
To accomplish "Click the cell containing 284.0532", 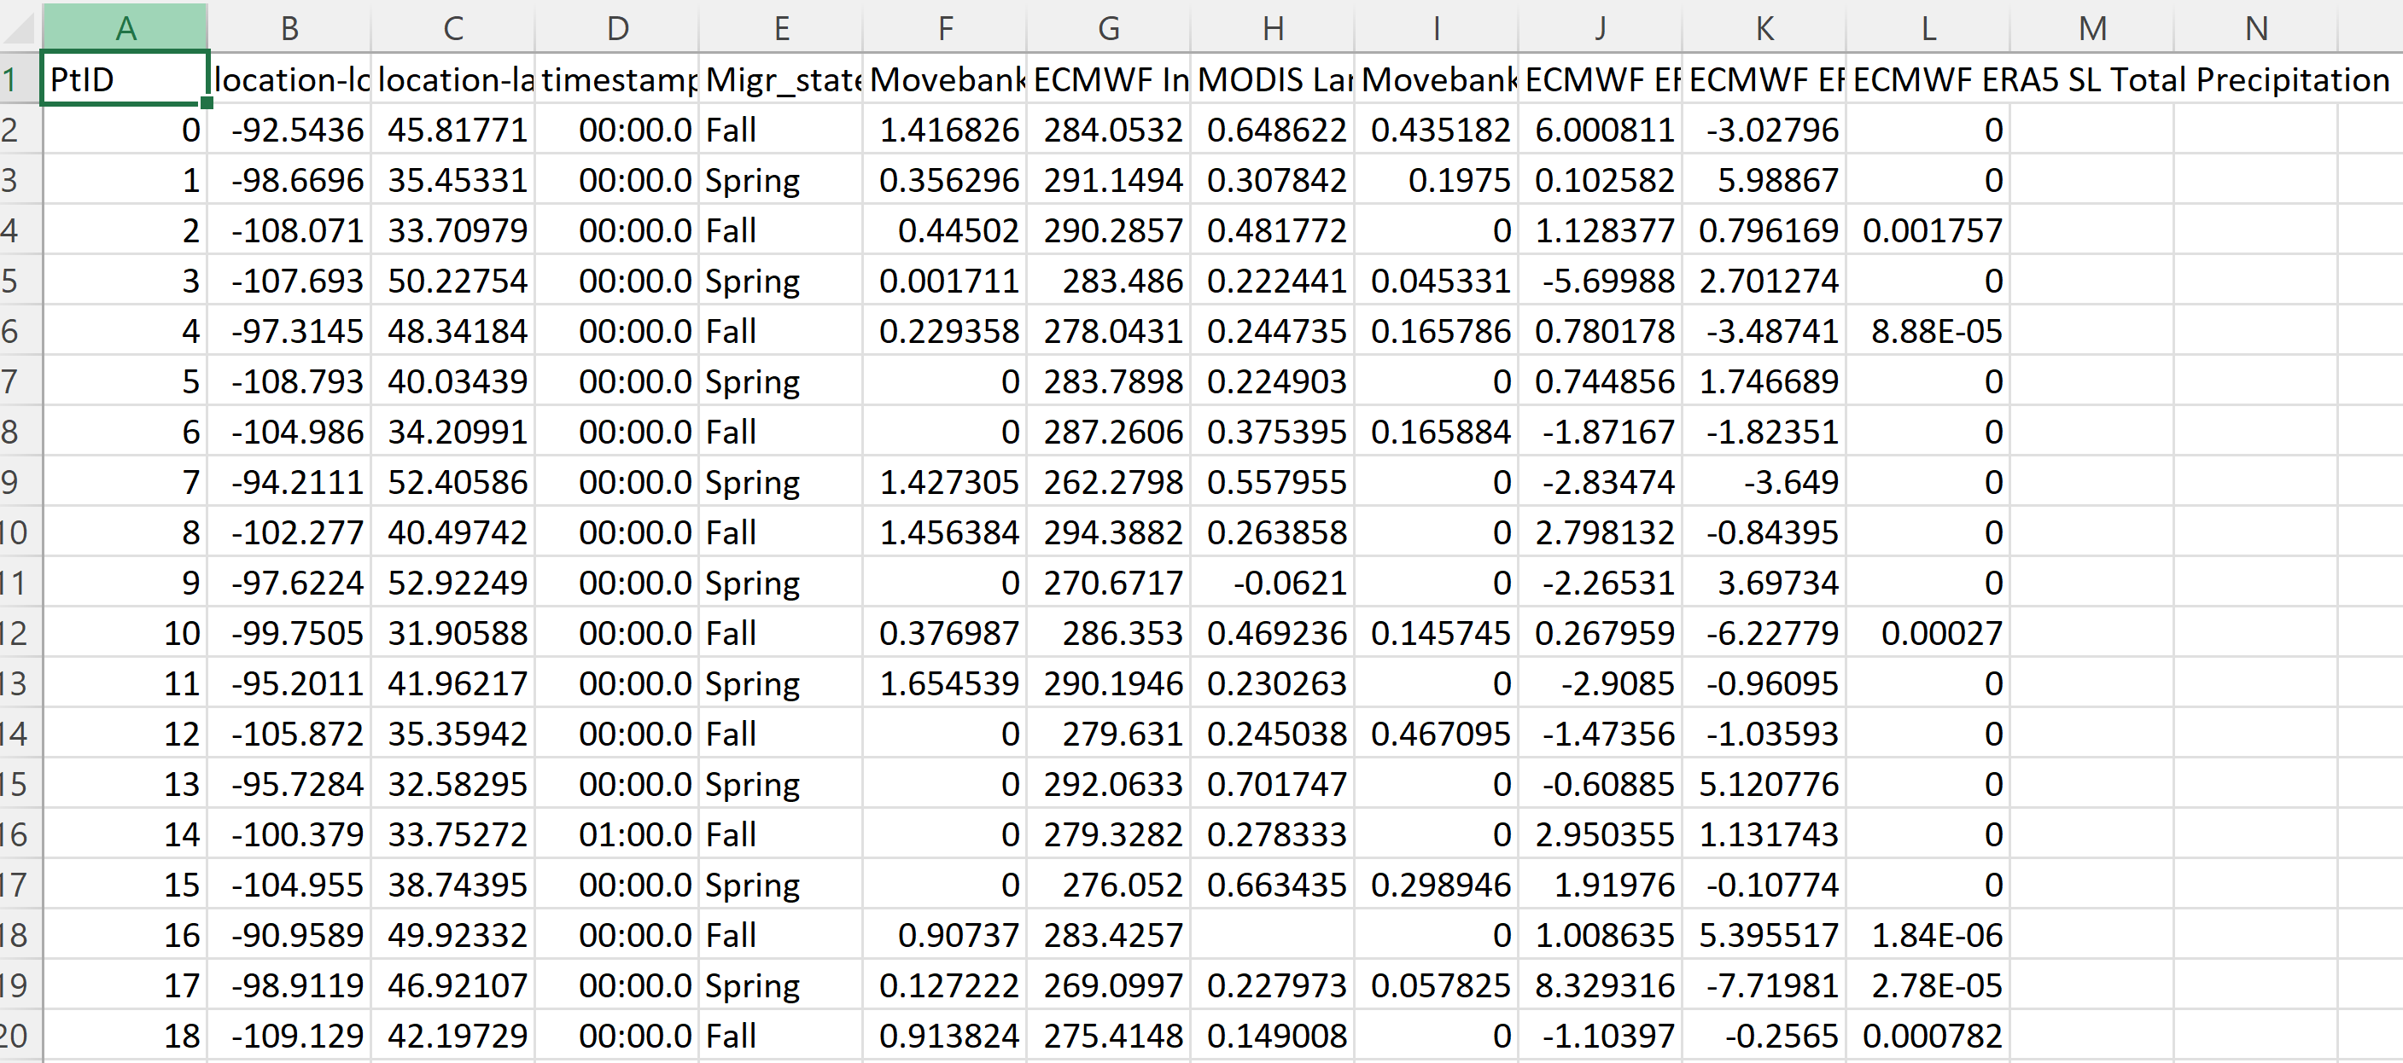I will (x=1109, y=130).
